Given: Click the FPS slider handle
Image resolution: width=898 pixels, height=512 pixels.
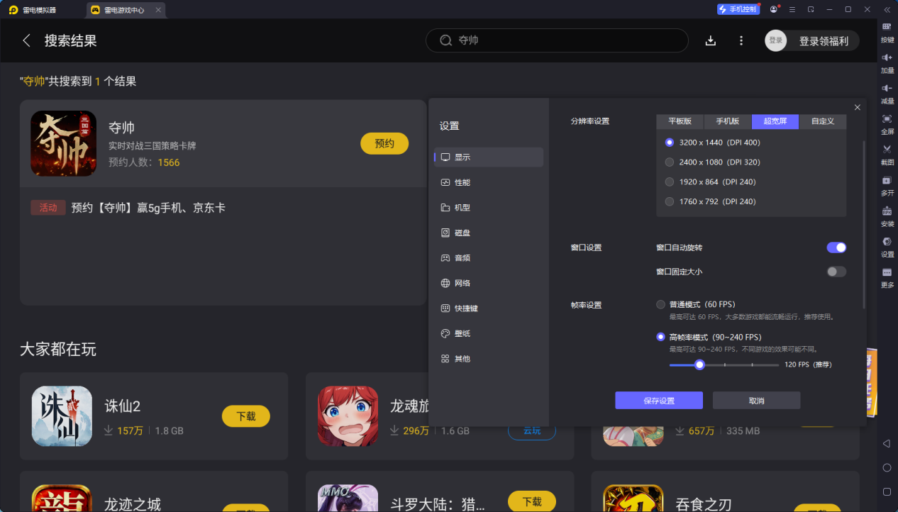Looking at the screenshot, I should [699, 364].
